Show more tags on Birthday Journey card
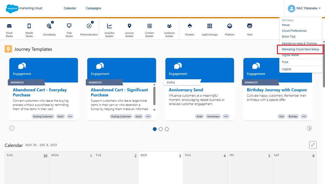This screenshot has width=325, height=184. coord(304,116)
